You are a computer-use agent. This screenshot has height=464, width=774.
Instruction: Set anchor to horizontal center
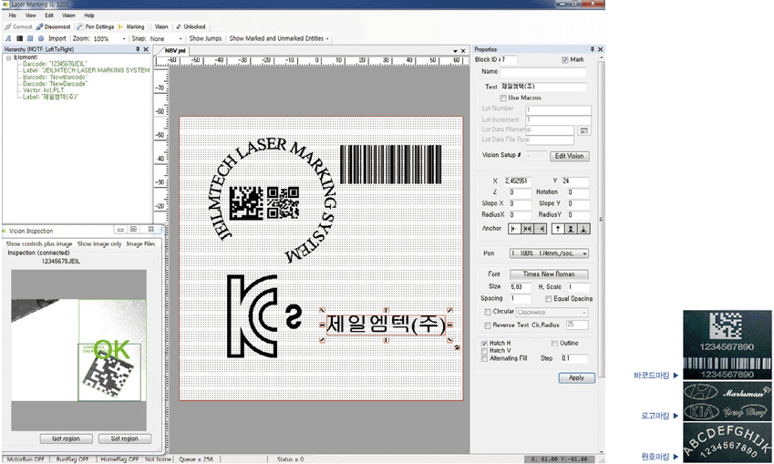tap(528, 229)
